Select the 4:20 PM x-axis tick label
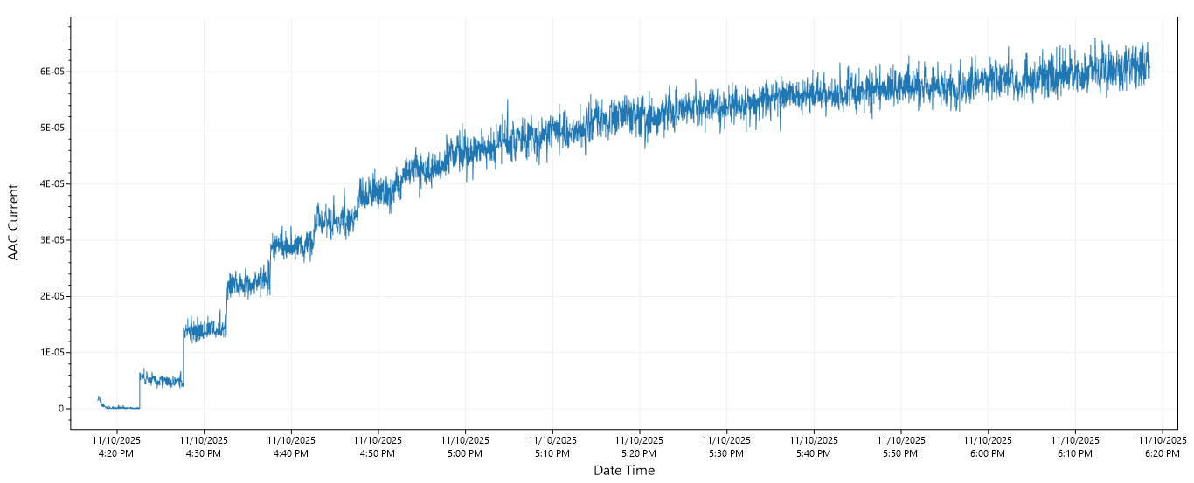 (x=116, y=447)
